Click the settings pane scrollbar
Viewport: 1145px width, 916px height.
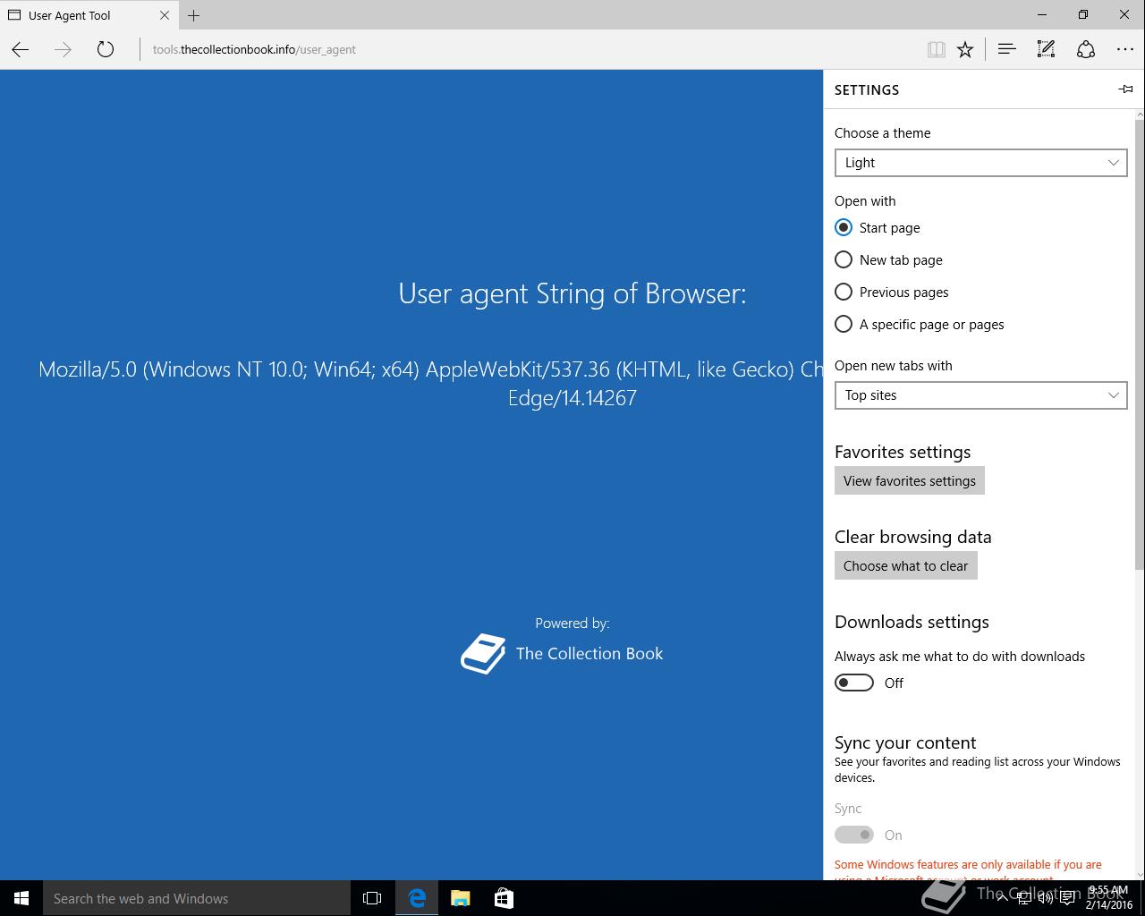1140,344
